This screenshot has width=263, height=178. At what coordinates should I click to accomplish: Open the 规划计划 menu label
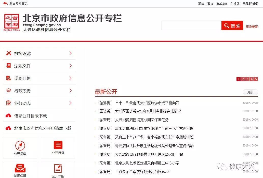click(x=22, y=79)
